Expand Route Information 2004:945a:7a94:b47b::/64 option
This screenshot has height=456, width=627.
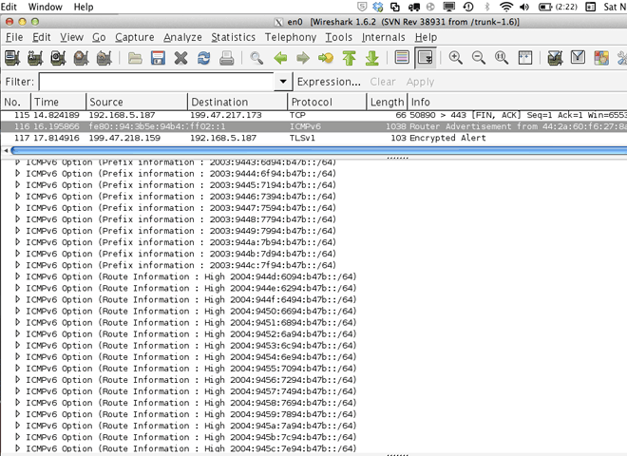pyautogui.click(x=18, y=426)
